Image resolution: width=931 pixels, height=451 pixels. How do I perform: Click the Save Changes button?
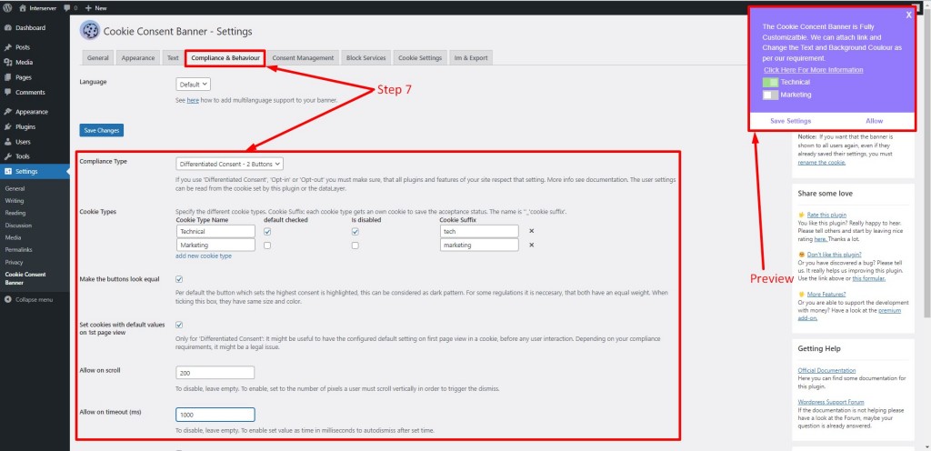pos(102,130)
